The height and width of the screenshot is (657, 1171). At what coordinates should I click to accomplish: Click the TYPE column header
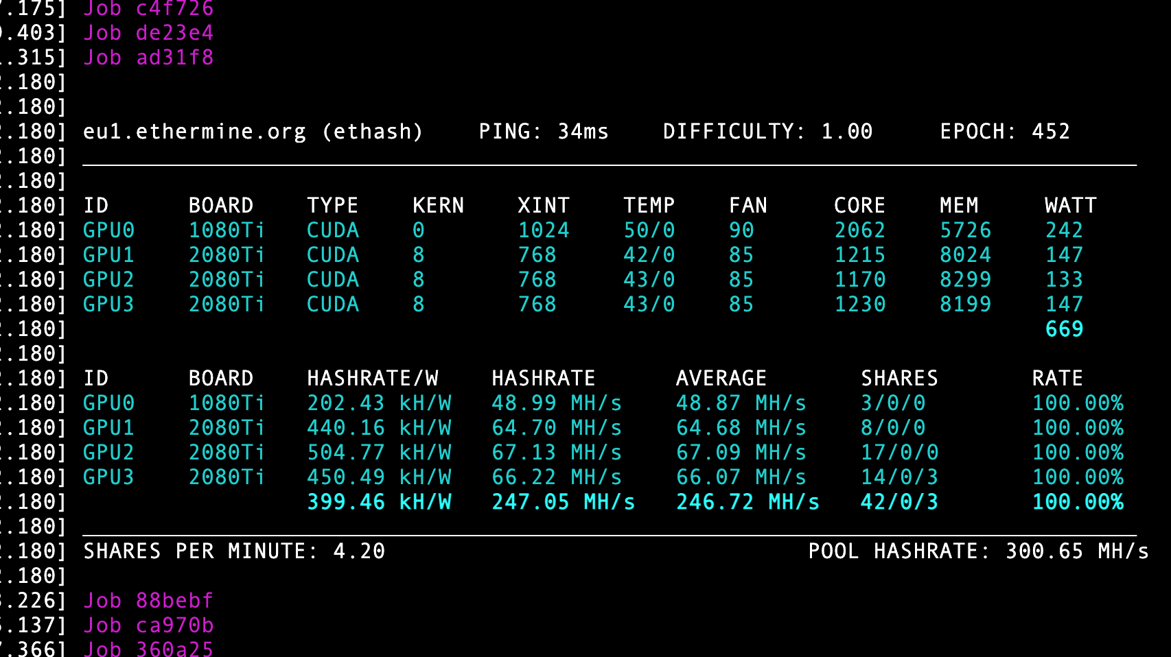click(333, 206)
